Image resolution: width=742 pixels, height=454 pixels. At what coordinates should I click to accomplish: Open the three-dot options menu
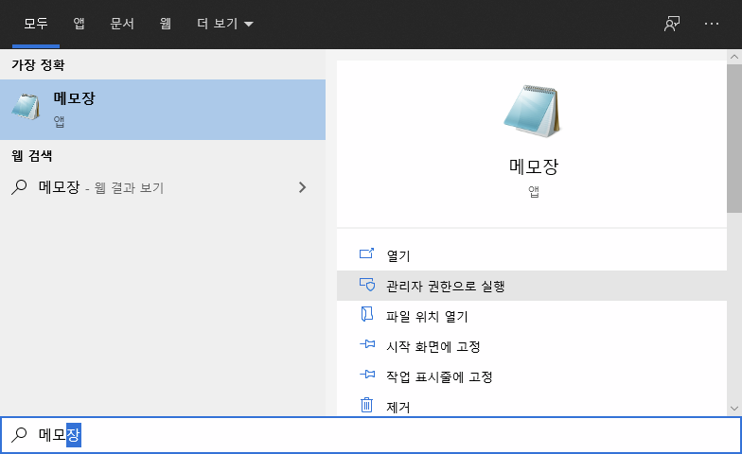(712, 23)
